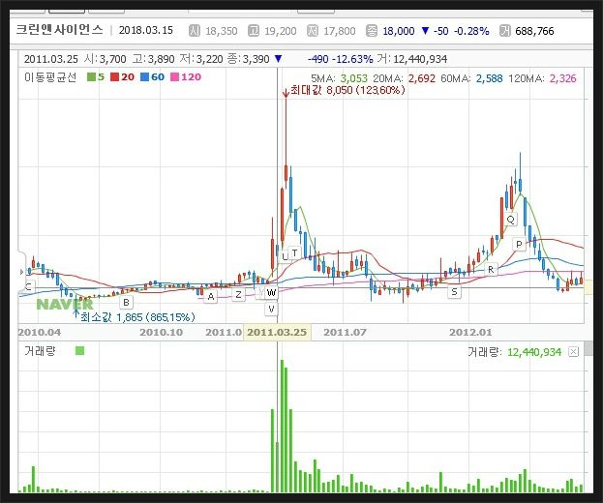Click the 'B' event marker on chart
603x503 pixels.
(126, 303)
